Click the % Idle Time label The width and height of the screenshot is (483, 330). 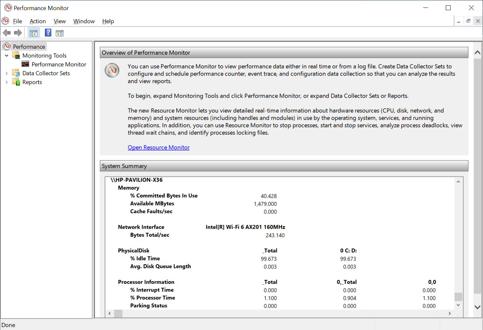click(x=145, y=258)
